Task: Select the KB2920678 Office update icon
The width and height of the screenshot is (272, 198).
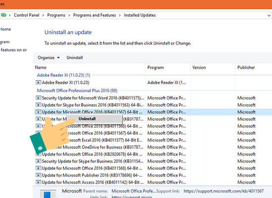Action: (x=39, y=154)
